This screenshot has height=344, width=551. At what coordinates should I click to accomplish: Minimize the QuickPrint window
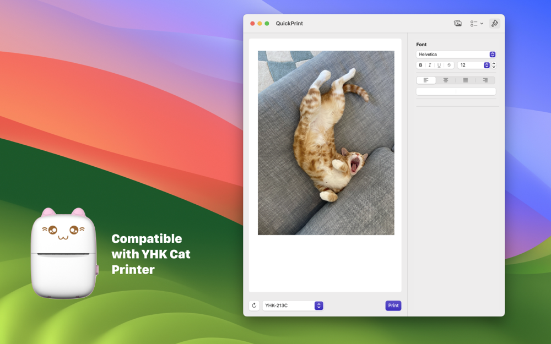pyautogui.click(x=260, y=24)
